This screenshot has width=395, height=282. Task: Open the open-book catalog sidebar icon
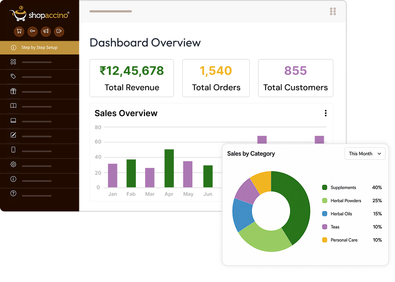coord(13,106)
